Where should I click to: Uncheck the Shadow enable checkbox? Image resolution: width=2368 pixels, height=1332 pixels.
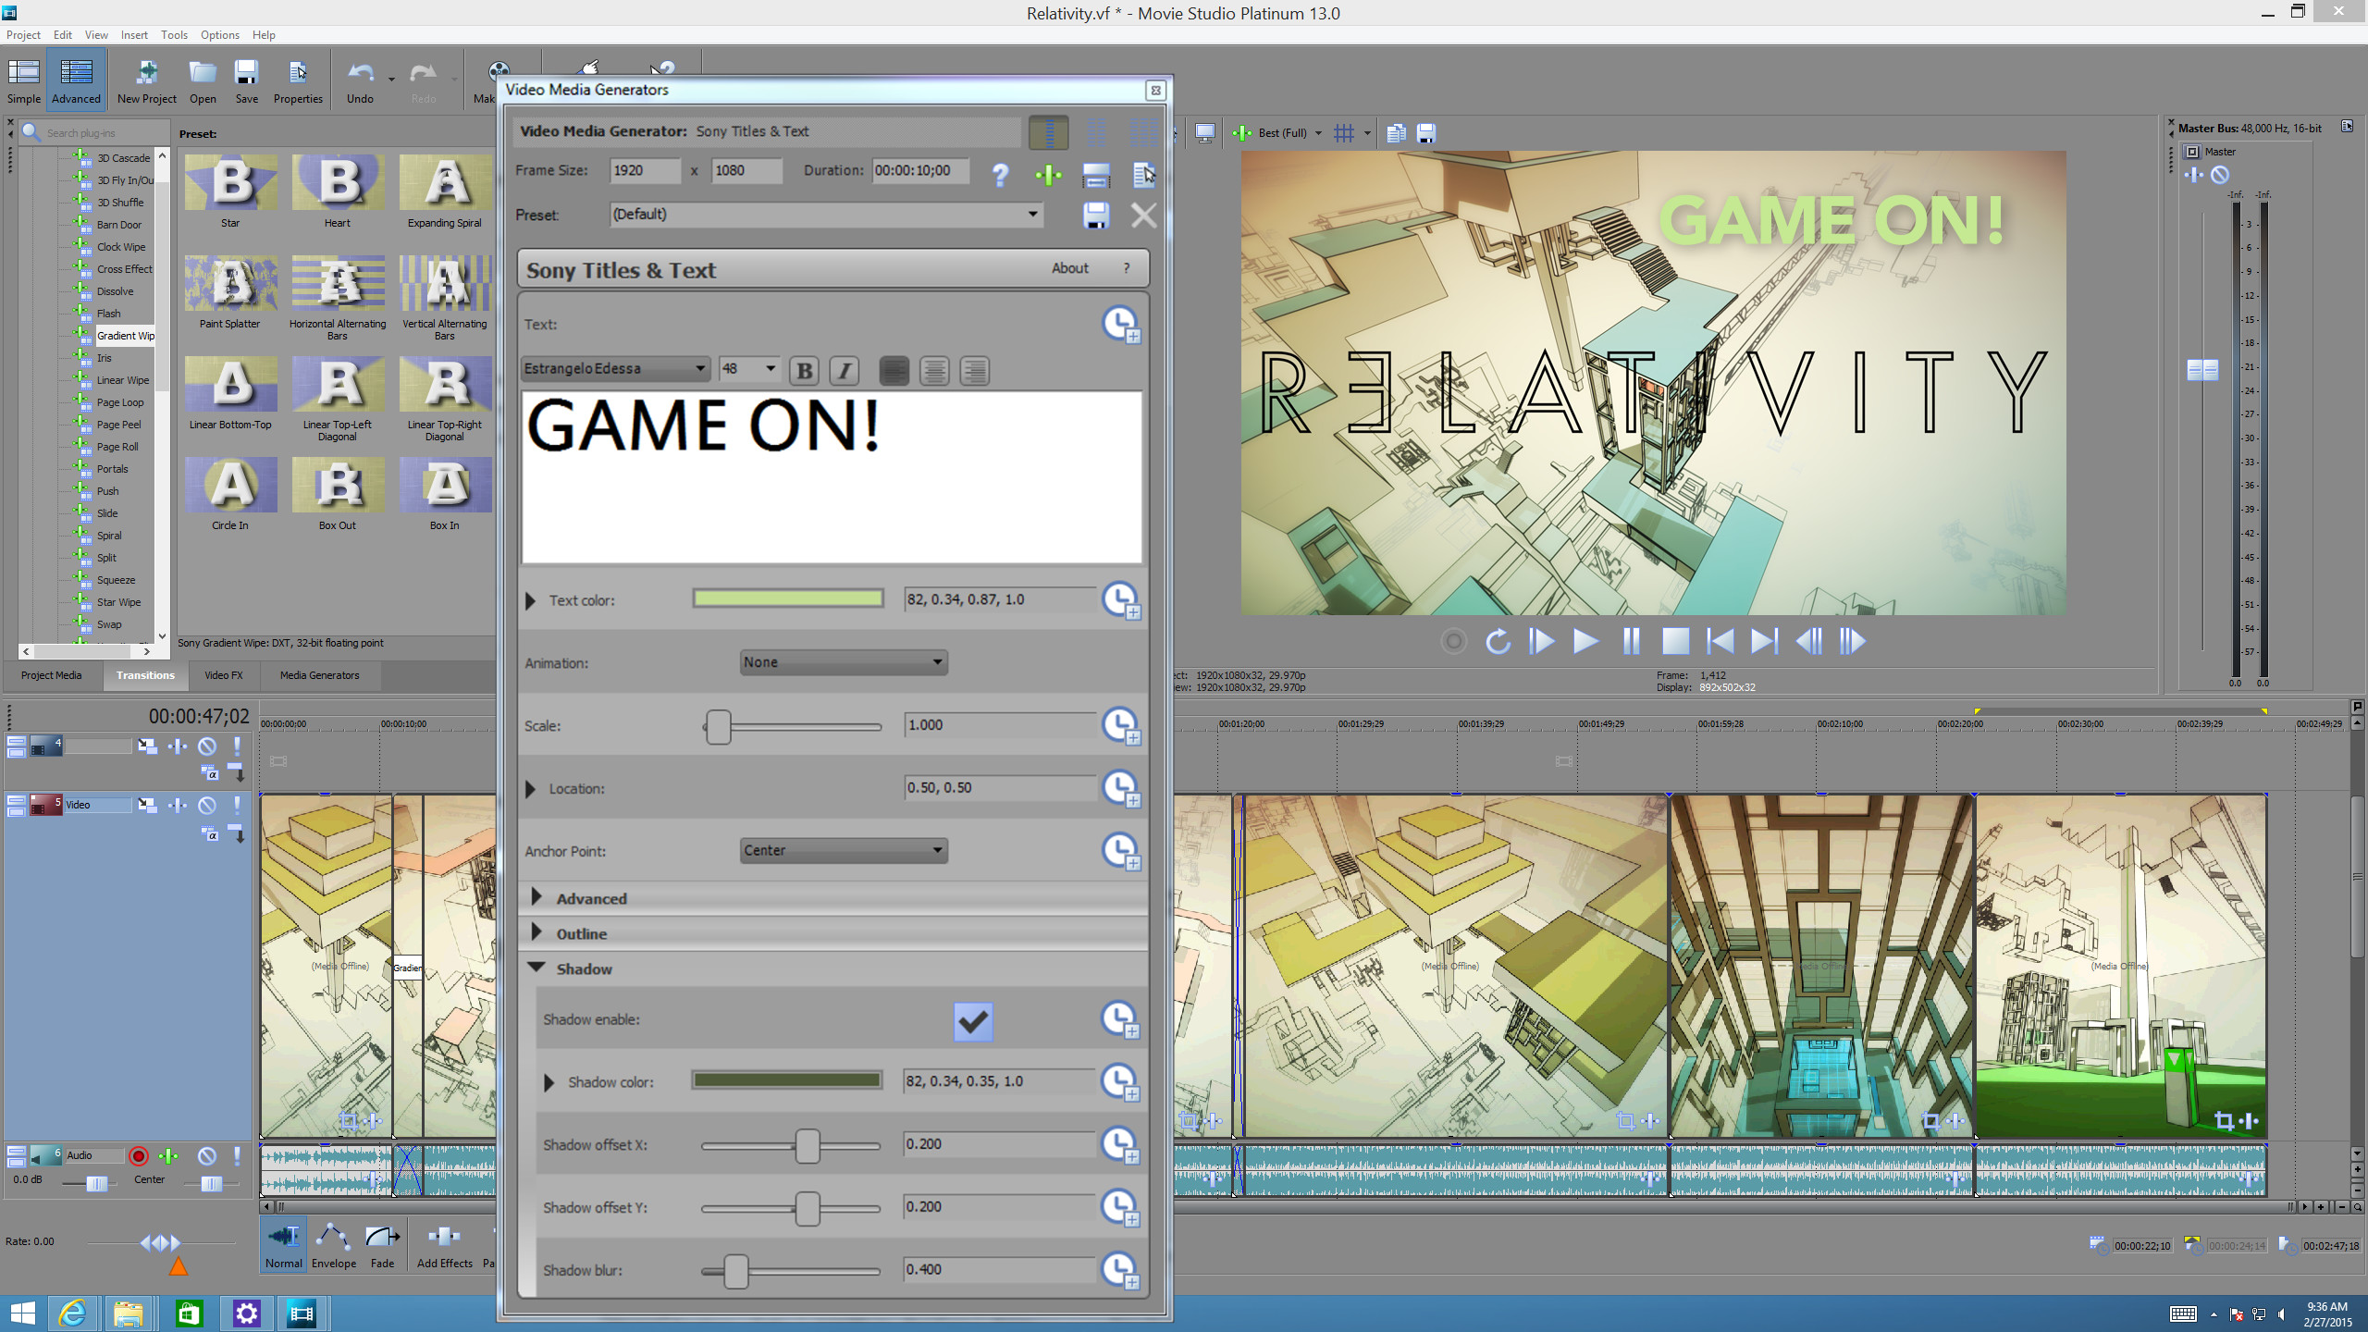click(972, 1021)
